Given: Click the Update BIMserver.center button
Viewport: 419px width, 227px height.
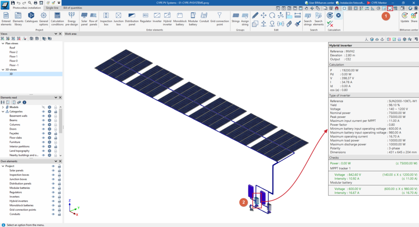Looking at the screenshot, I should tap(405, 18).
